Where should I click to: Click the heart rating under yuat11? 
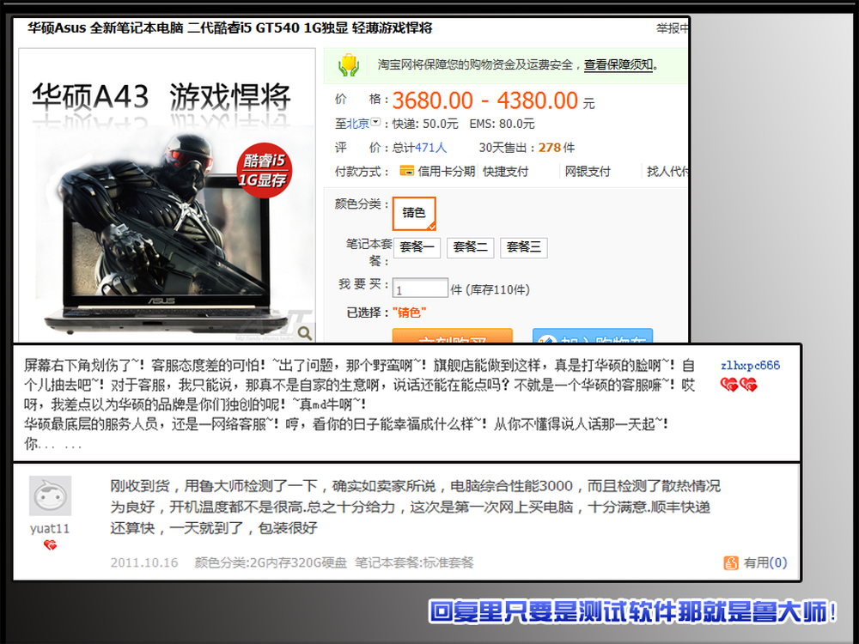coord(50,545)
